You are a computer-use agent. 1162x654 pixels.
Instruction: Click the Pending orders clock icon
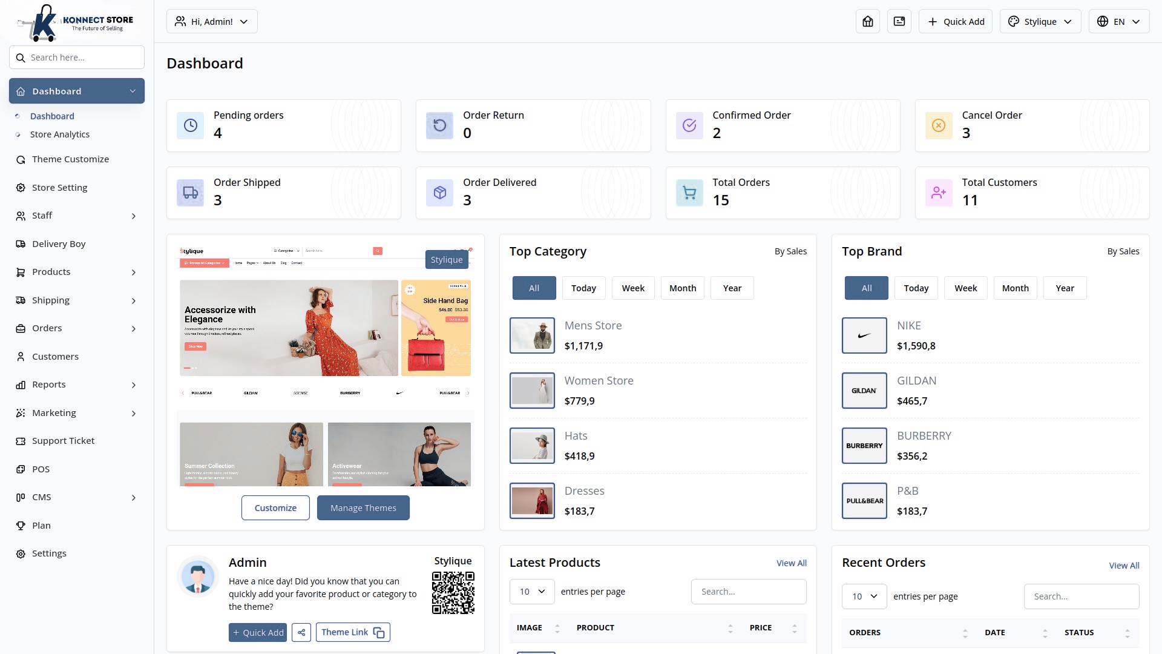191,125
